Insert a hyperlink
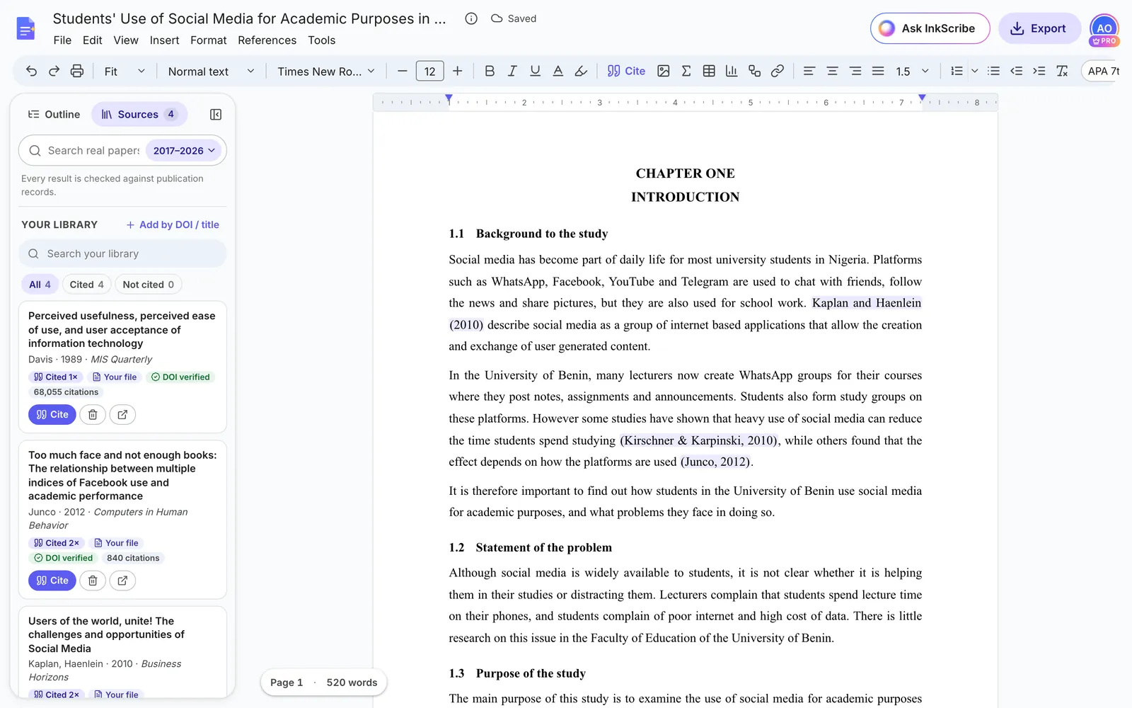The image size is (1132, 708). [x=778, y=71]
